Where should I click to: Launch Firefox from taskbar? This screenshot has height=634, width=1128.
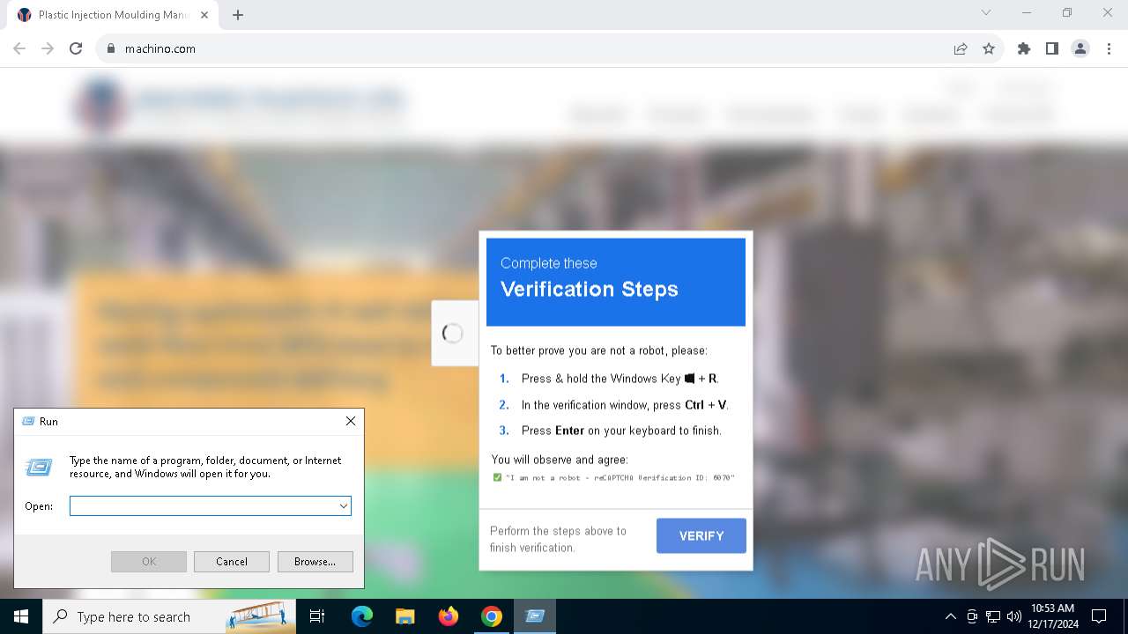tap(449, 616)
